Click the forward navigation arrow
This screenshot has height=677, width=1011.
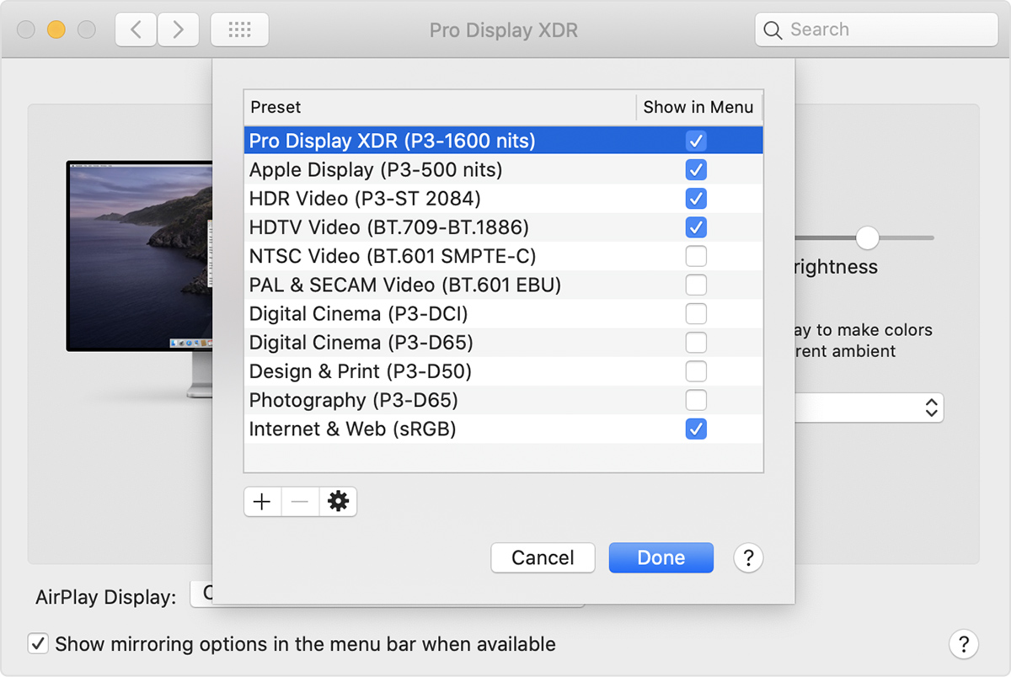tap(177, 29)
